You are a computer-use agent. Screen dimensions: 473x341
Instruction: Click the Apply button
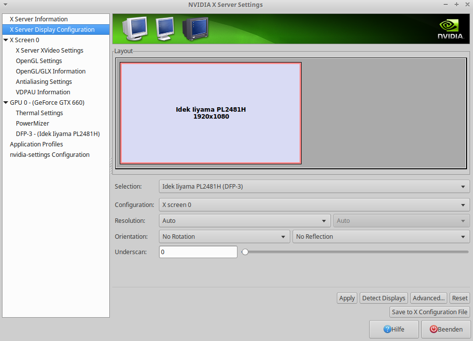point(347,298)
